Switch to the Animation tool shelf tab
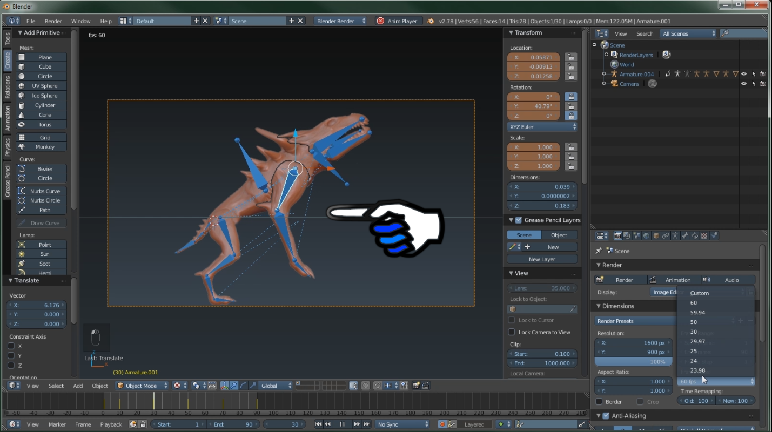Viewport: 772px width, 432px height. tap(8, 118)
